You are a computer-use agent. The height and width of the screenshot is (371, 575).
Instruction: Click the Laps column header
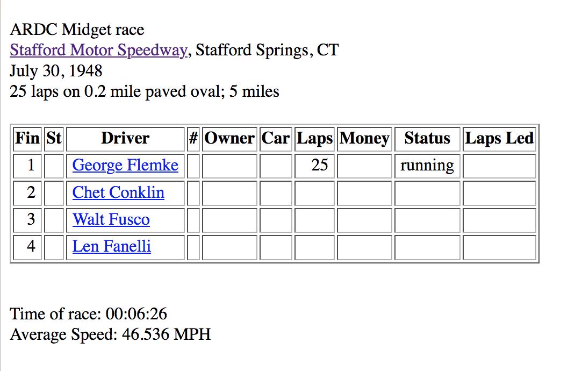tap(314, 139)
